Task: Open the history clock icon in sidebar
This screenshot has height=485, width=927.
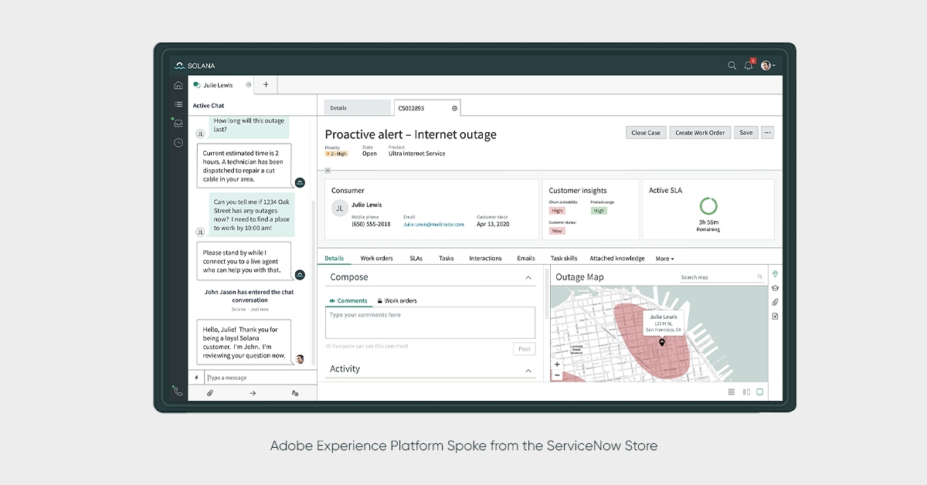Action: coord(178,143)
